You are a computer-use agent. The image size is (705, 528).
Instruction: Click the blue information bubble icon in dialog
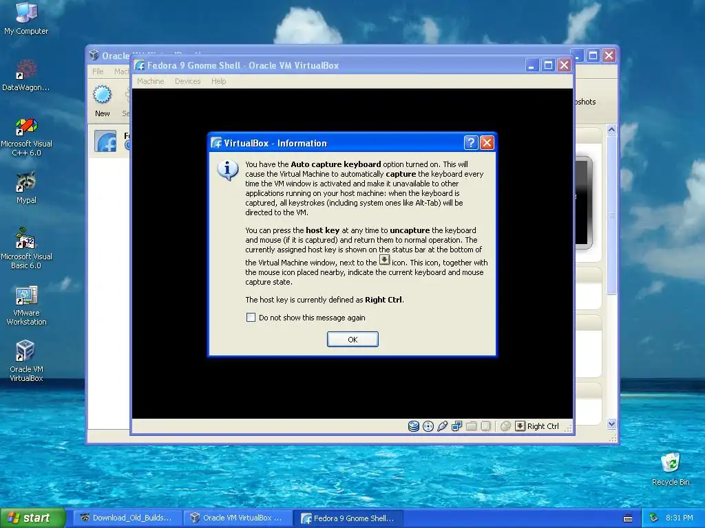(228, 170)
